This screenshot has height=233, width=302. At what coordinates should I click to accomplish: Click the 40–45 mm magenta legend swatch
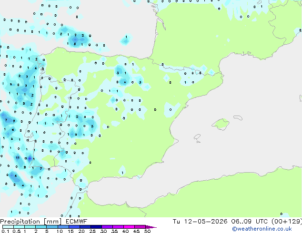pos(129,227)
